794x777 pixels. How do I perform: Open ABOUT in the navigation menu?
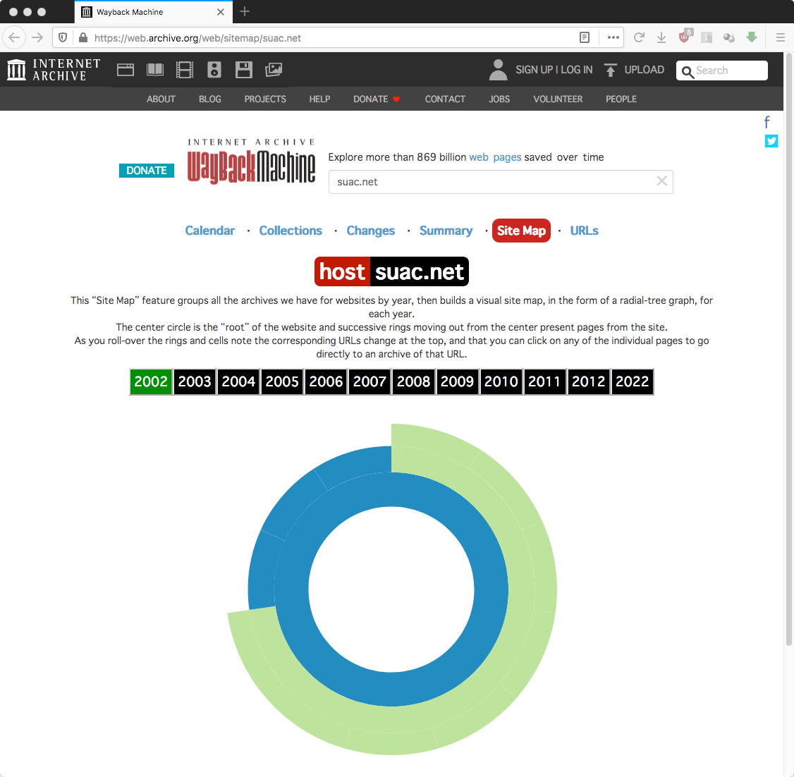click(161, 99)
